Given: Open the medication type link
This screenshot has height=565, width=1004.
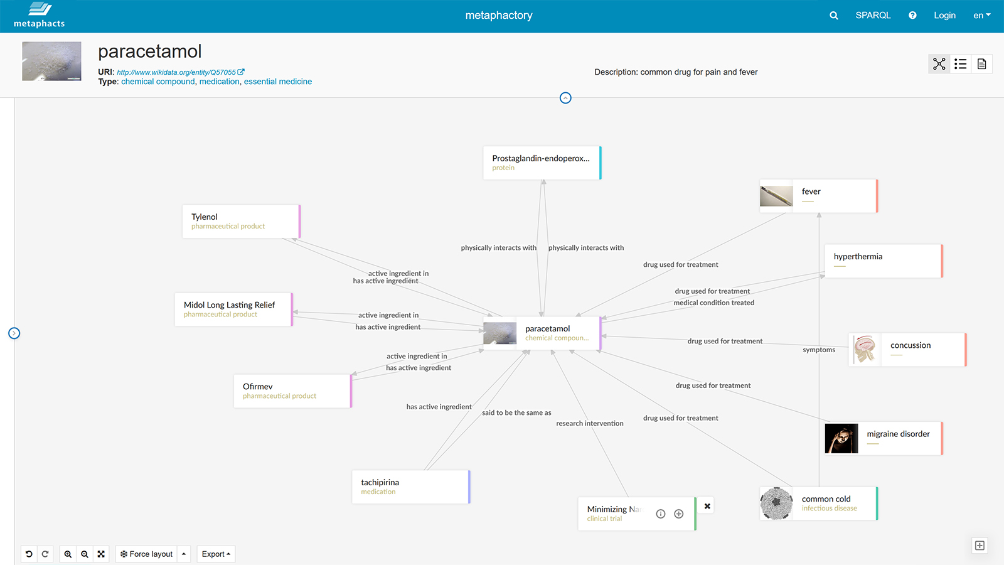Looking at the screenshot, I should (220, 82).
